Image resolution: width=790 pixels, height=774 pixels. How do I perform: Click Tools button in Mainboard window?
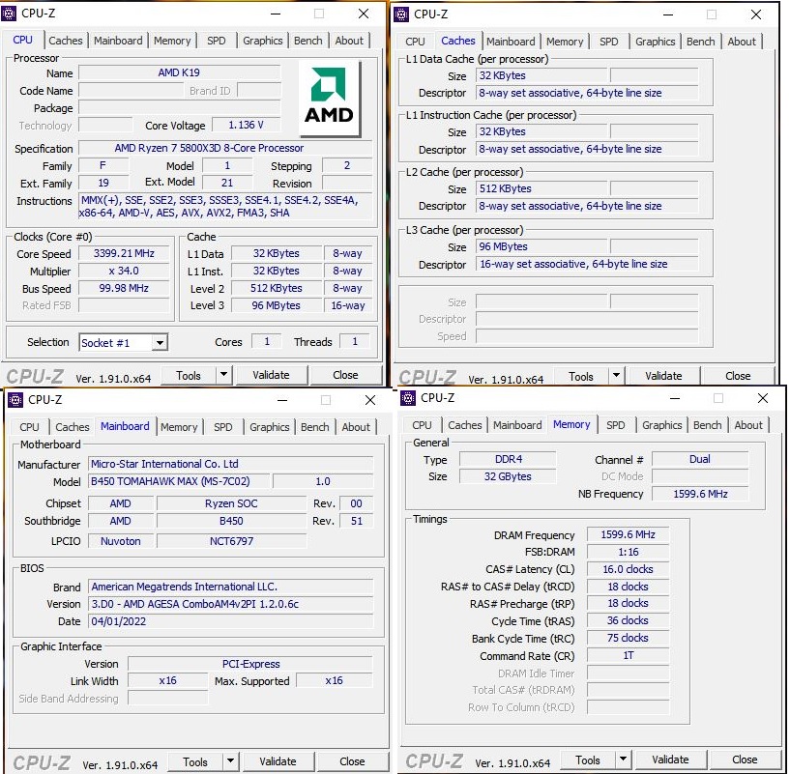pyautogui.click(x=195, y=761)
